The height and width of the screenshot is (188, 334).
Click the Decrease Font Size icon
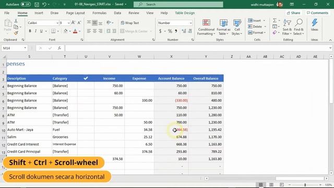click(x=79, y=22)
